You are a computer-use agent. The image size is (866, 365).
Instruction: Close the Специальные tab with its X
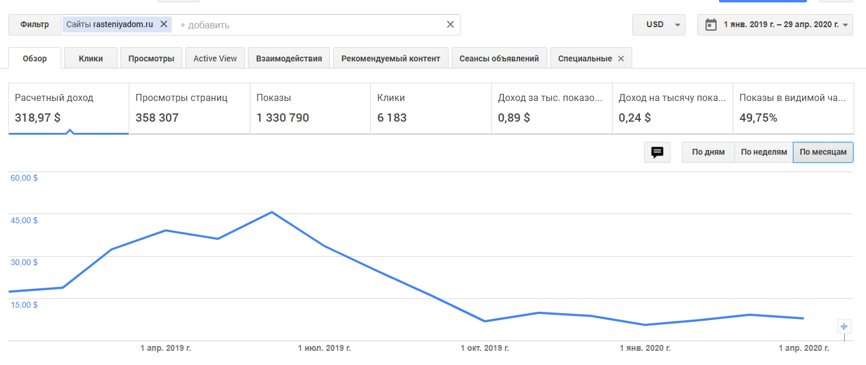[621, 58]
